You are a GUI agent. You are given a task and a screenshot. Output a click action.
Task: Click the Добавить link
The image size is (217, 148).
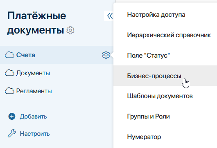tap(33, 117)
